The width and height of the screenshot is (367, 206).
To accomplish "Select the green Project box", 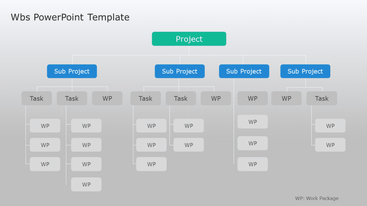I will tap(189, 39).
